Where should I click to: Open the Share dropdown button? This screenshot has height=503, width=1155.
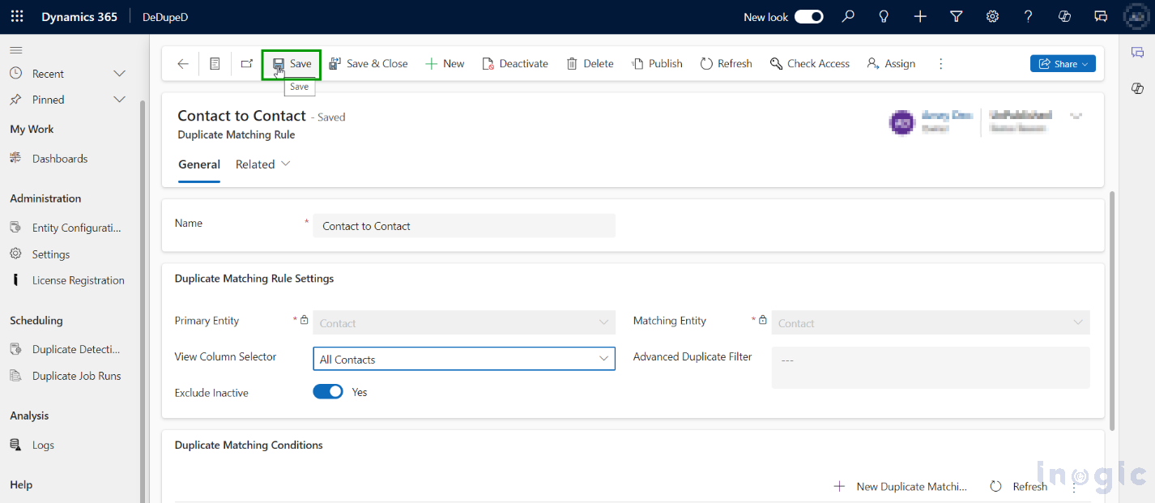pos(1063,64)
